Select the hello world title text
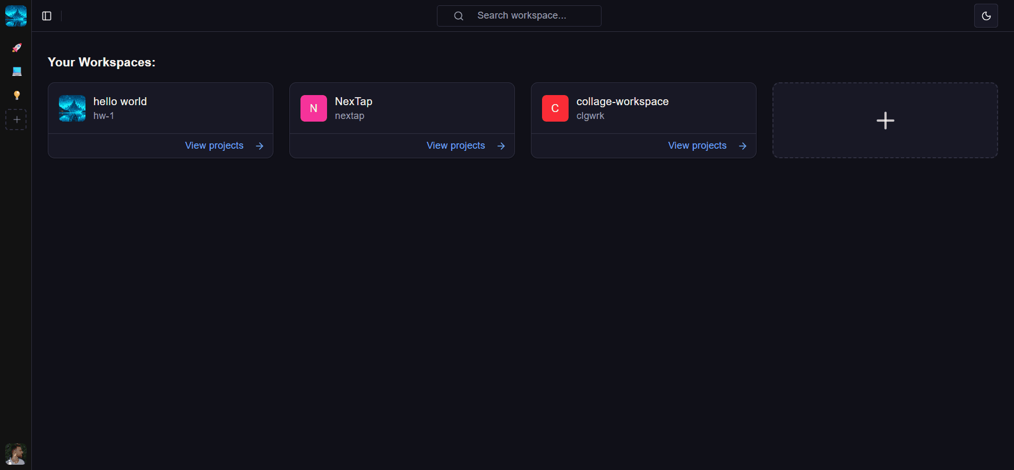Screen dimensions: 1014x470 point(120,101)
